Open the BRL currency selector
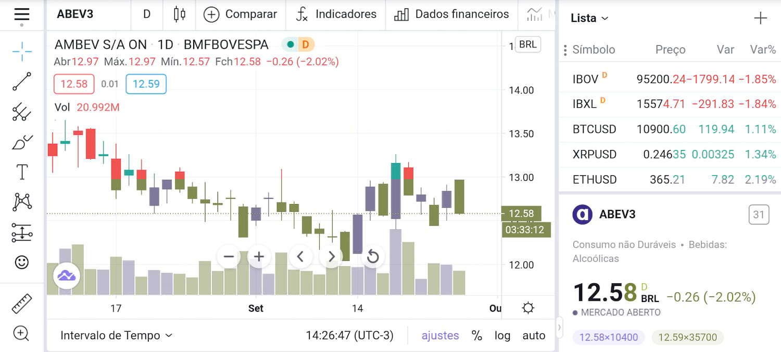Image resolution: width=781 pixels, height=352 pixels. pyautogui.click(x=527, y=44)
